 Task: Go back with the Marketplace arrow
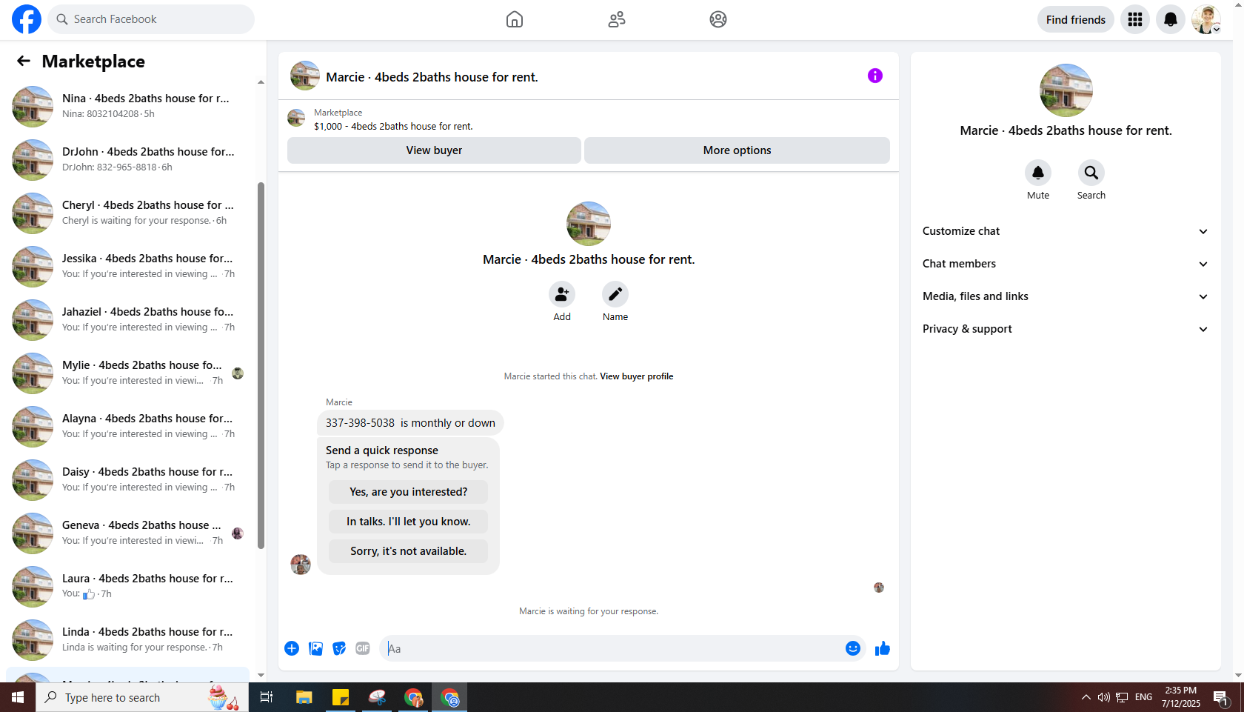pyautogui.click(x=24, y=61)
